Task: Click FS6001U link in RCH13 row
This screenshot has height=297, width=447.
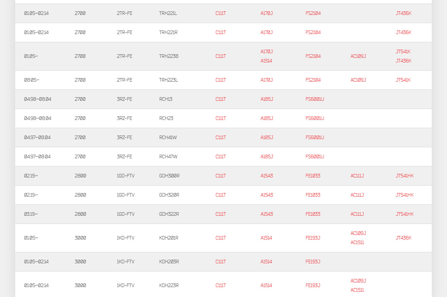Action: (x=315, y=99)
